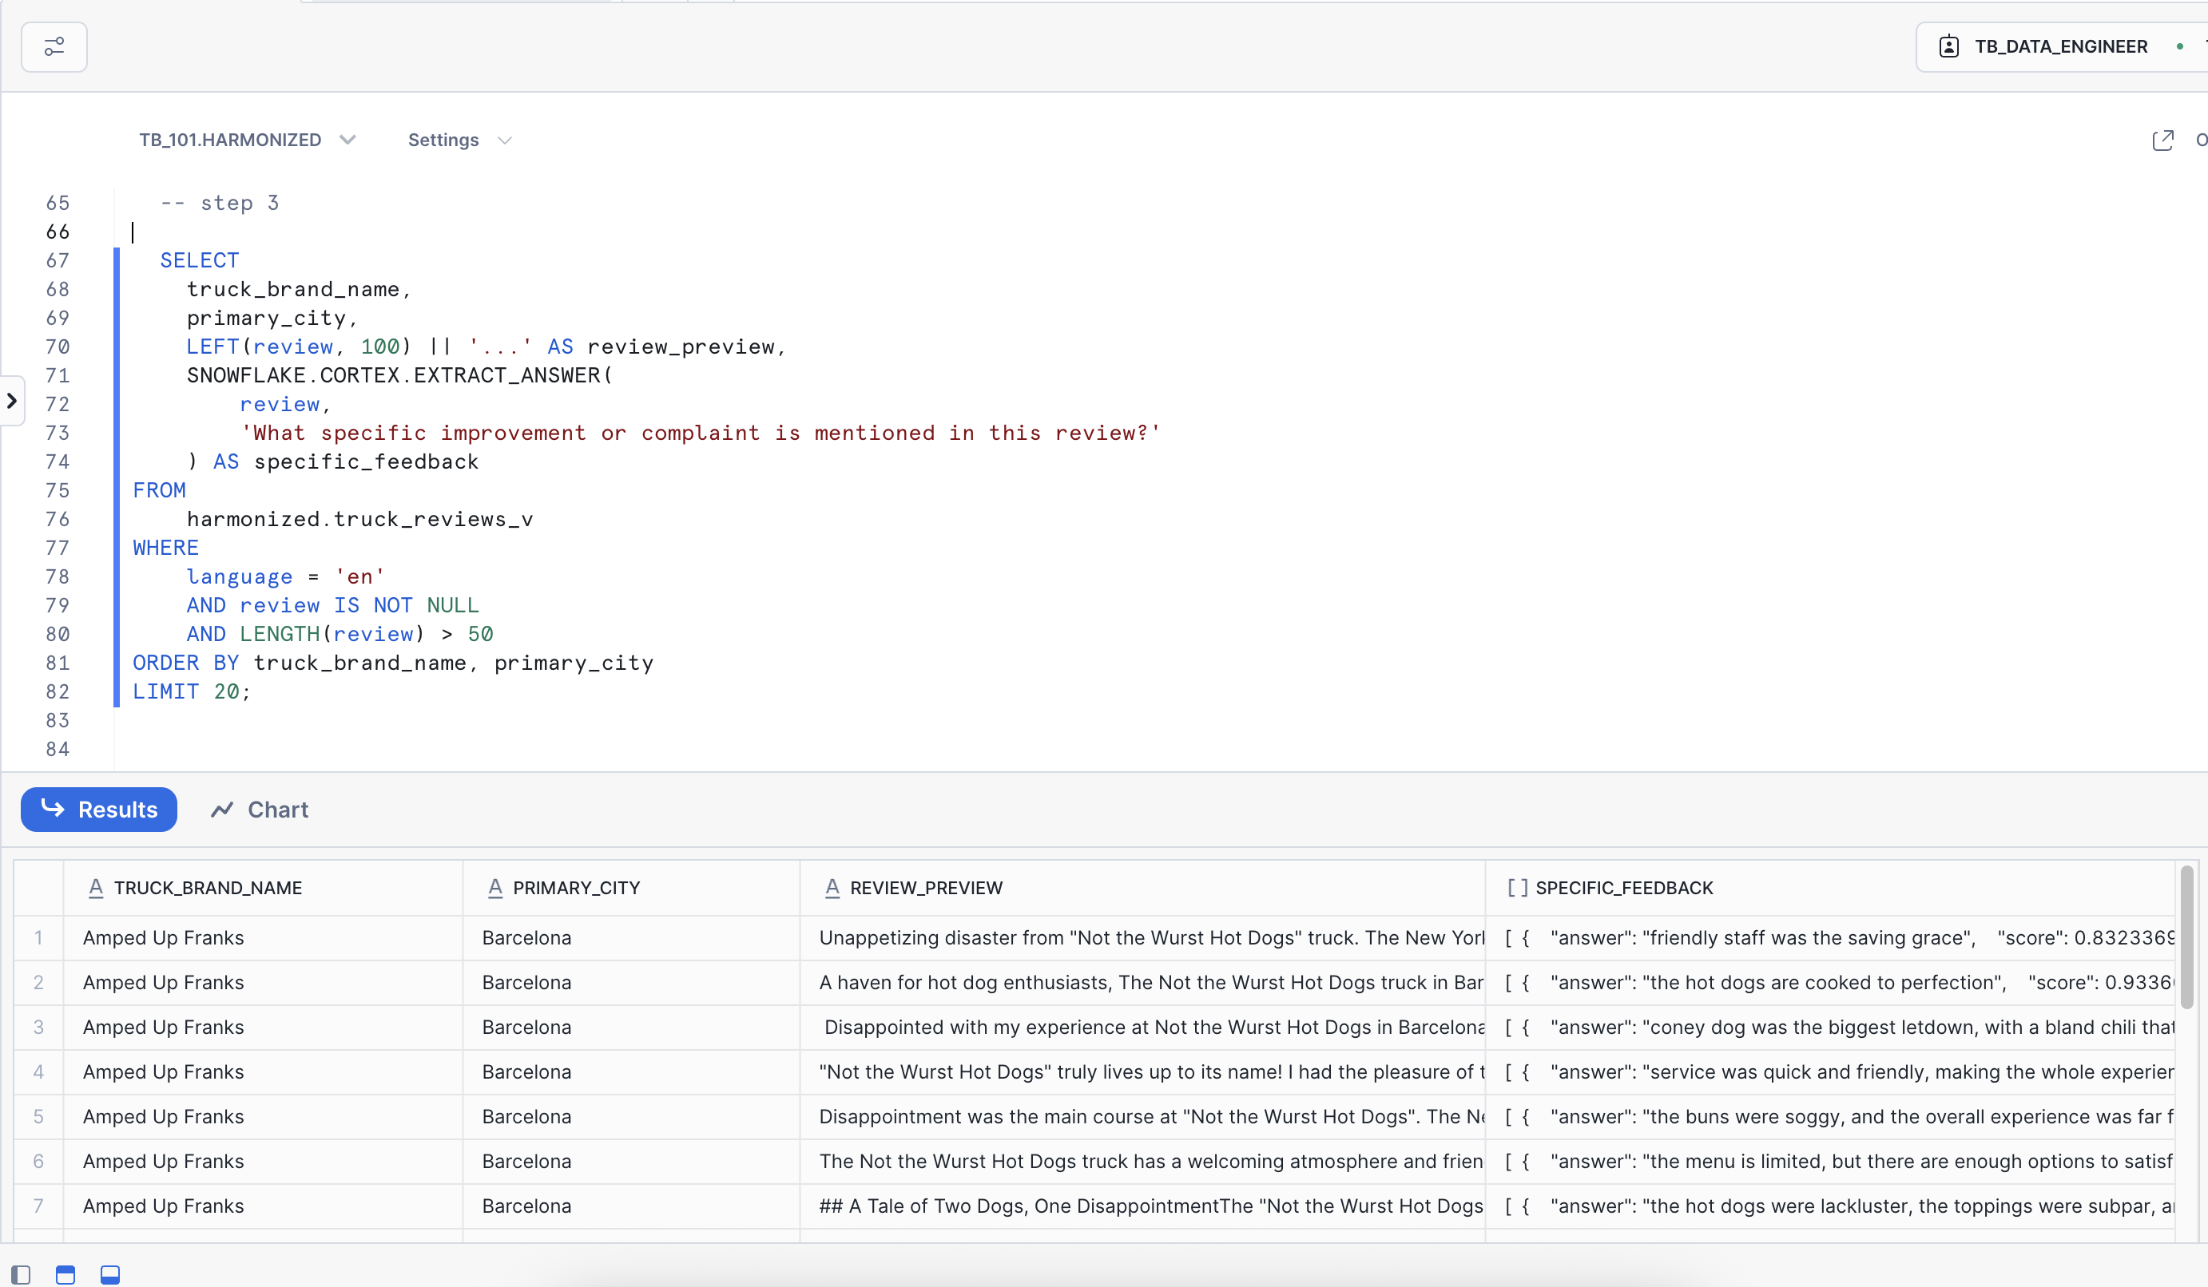
Task: Open the Settings dropdown
Action: click(459, 140)
